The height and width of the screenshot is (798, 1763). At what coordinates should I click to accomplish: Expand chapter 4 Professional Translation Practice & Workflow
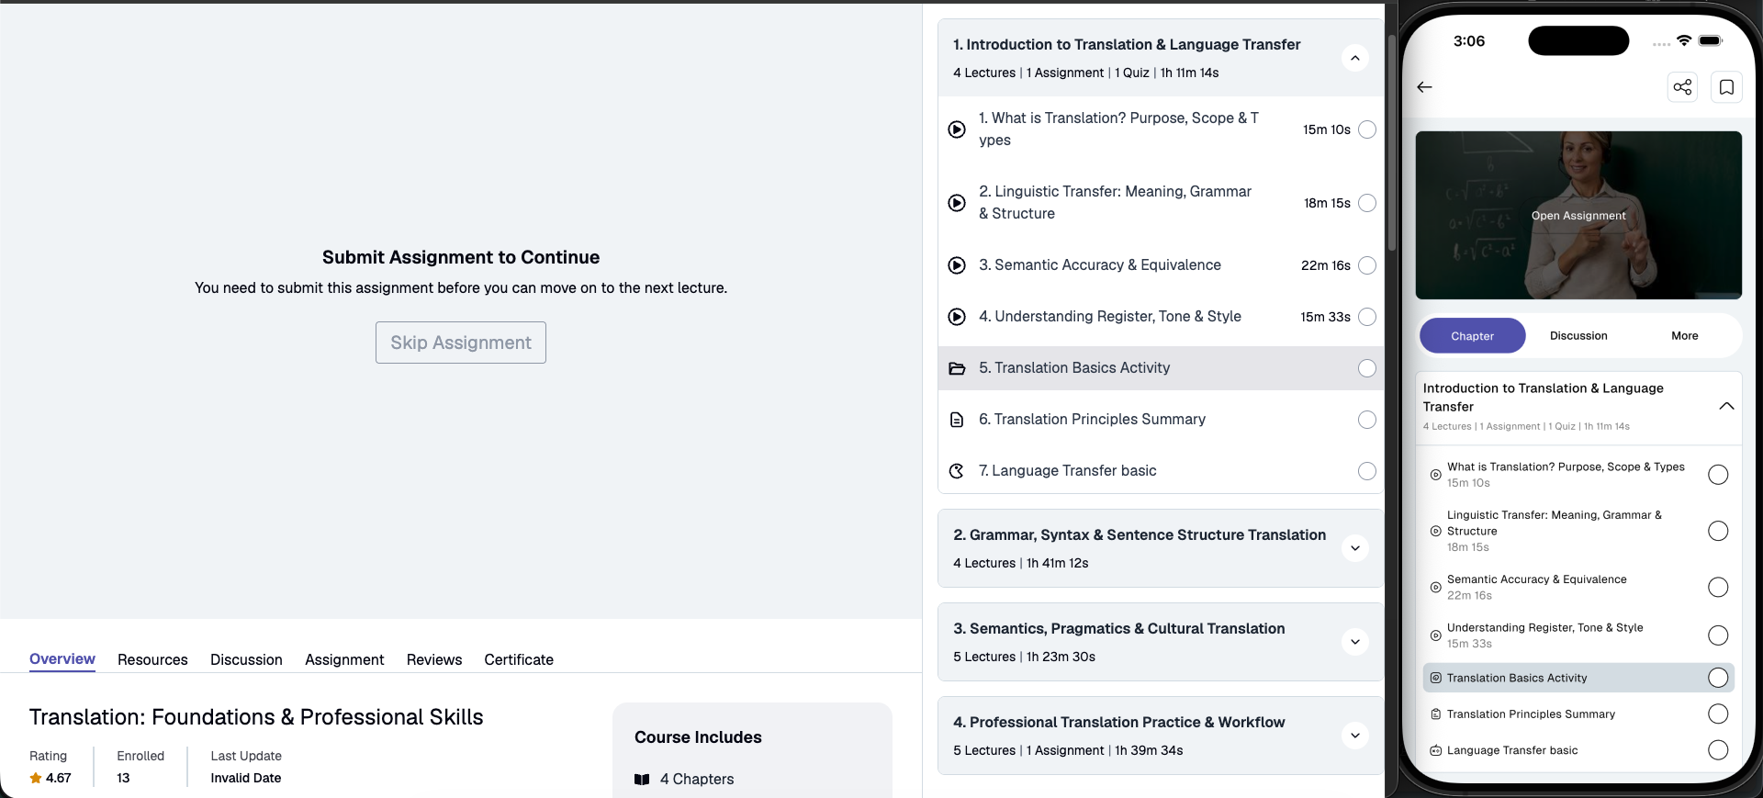[1355, 736]
